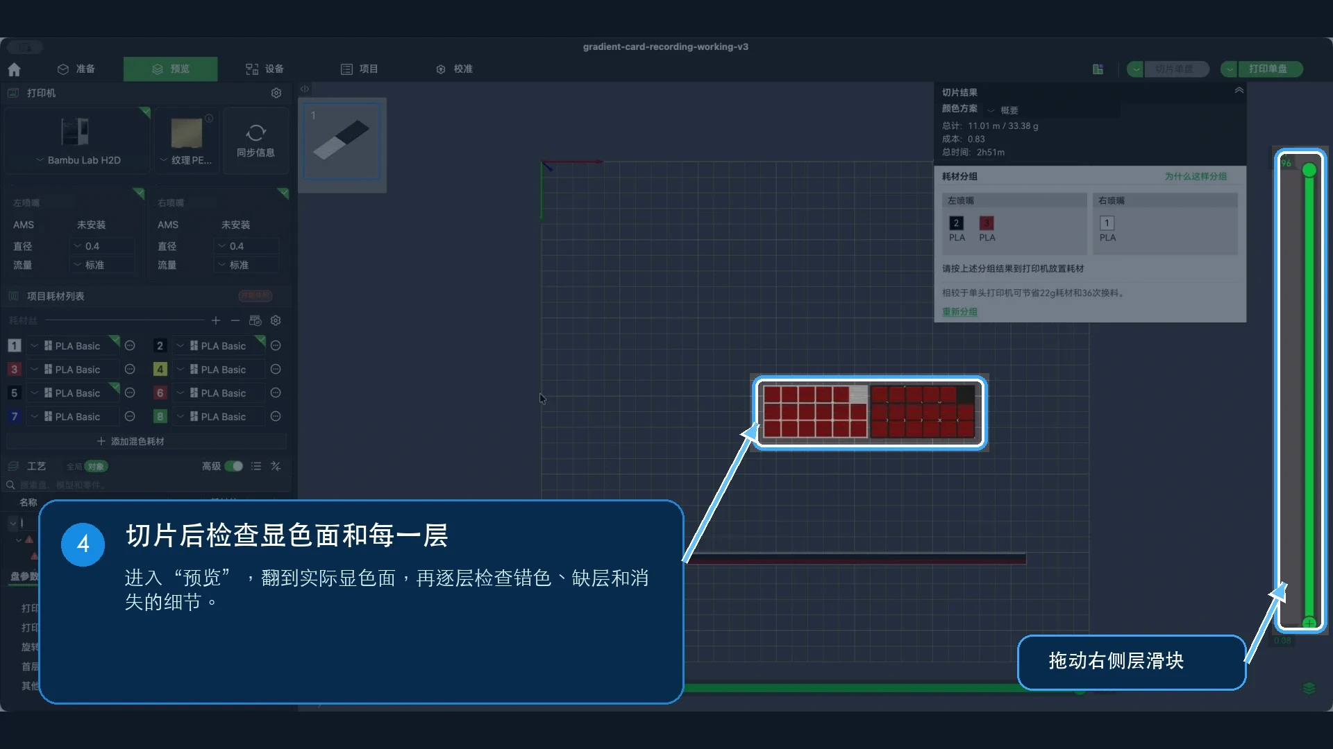Viewport: 1333px width, 749px height.
Task: Open filament list settings gear
Action: click(x=276, y=320)
